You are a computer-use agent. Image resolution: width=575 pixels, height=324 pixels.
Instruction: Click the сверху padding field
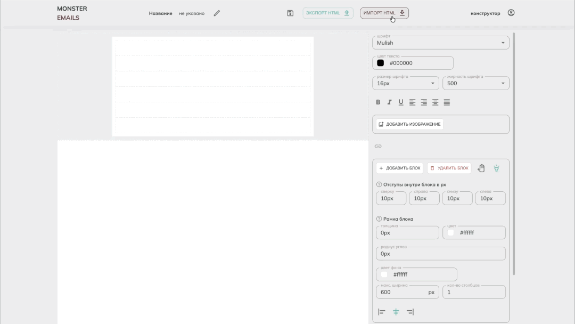(x=391, y=198)
